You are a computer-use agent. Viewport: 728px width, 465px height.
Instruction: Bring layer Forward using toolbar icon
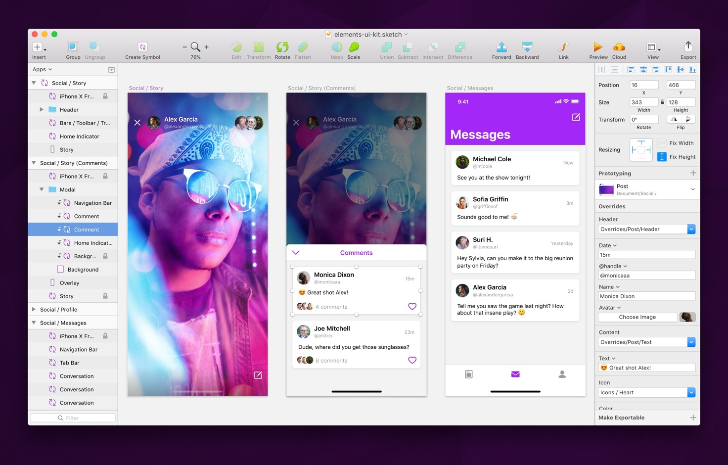(501, 47)
